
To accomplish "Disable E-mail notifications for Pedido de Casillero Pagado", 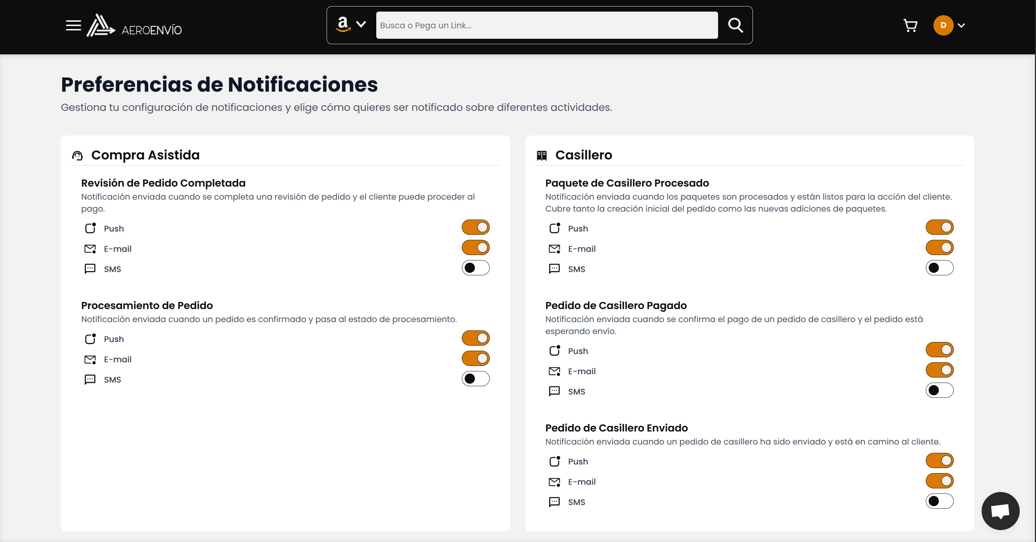I will click(940, 370).
